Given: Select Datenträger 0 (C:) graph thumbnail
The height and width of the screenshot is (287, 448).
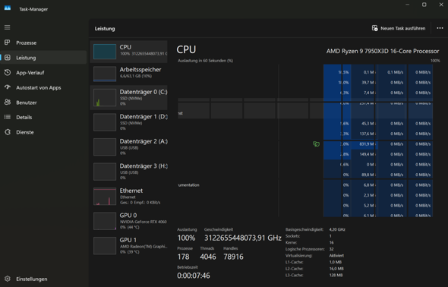Looking at the screenshot, I should coord(105,98).
